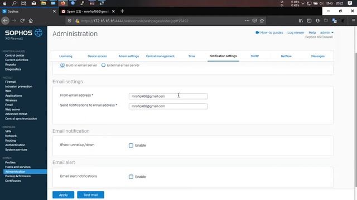Open How-to guides video link

(269, 33)
